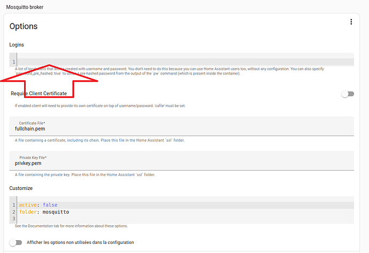Click the certificate chain description text
369x253 pixels.
pyautogui.click(x=100, y=140)
